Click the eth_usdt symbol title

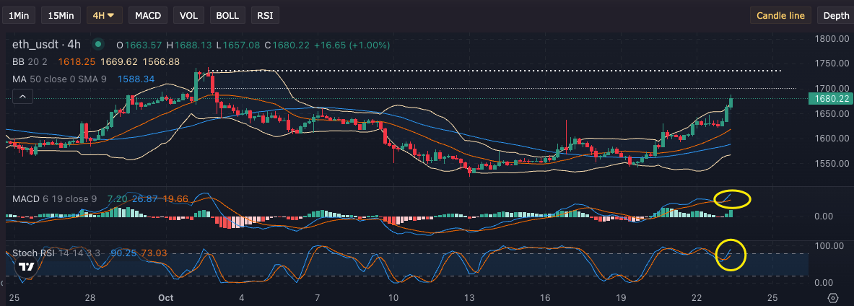[x=46, y=45]
